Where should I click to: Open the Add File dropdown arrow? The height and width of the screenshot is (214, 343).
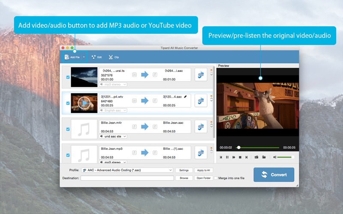click(84, 57)
